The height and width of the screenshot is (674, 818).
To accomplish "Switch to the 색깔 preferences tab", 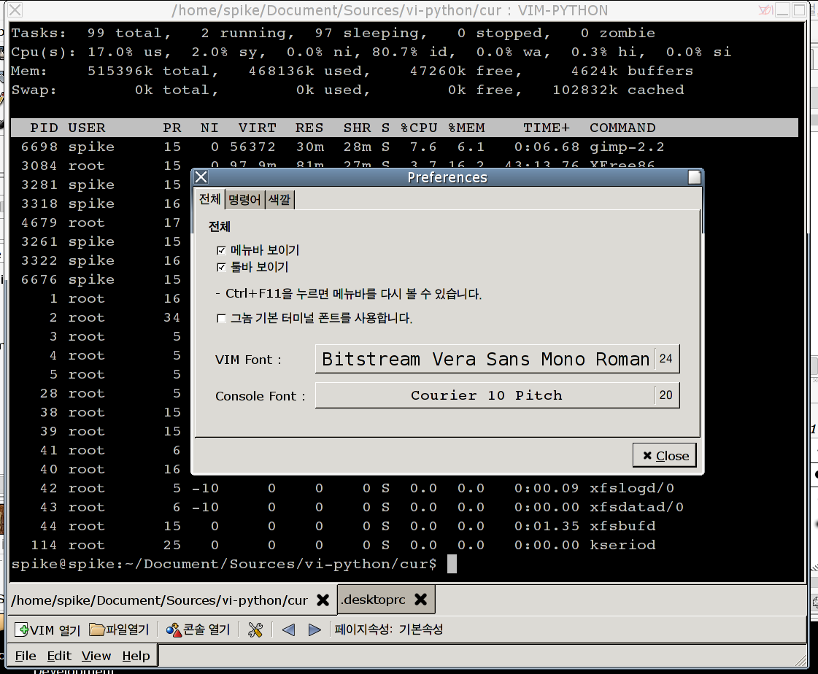I will 279,200.
